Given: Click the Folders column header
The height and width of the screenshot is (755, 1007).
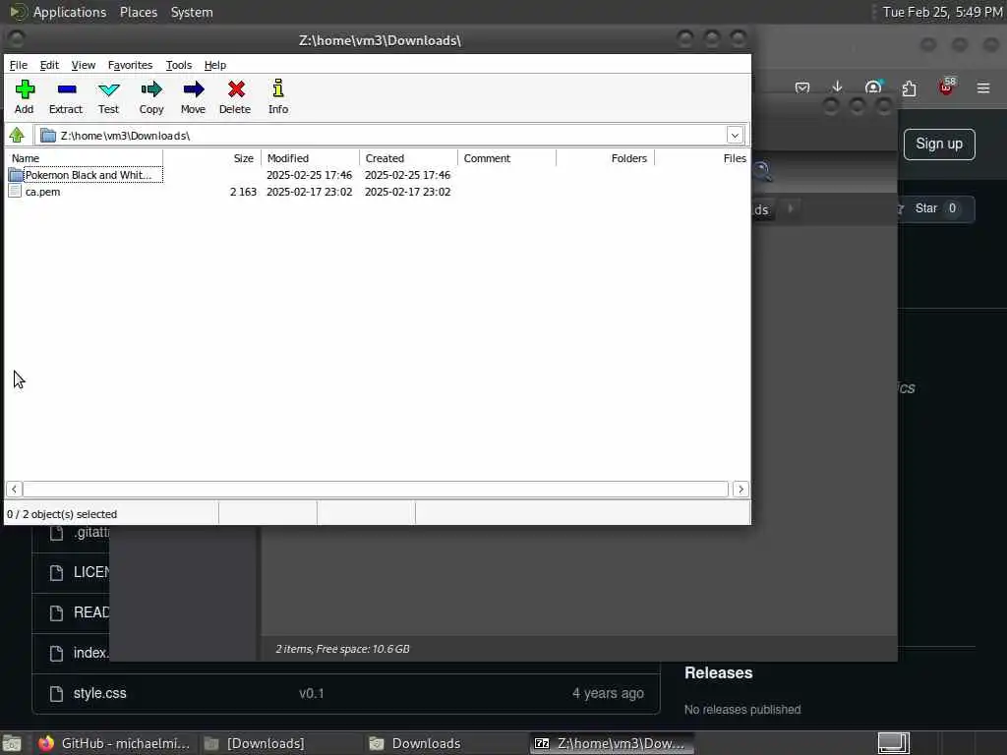Looking at the screenshot, I should (605, 158).
